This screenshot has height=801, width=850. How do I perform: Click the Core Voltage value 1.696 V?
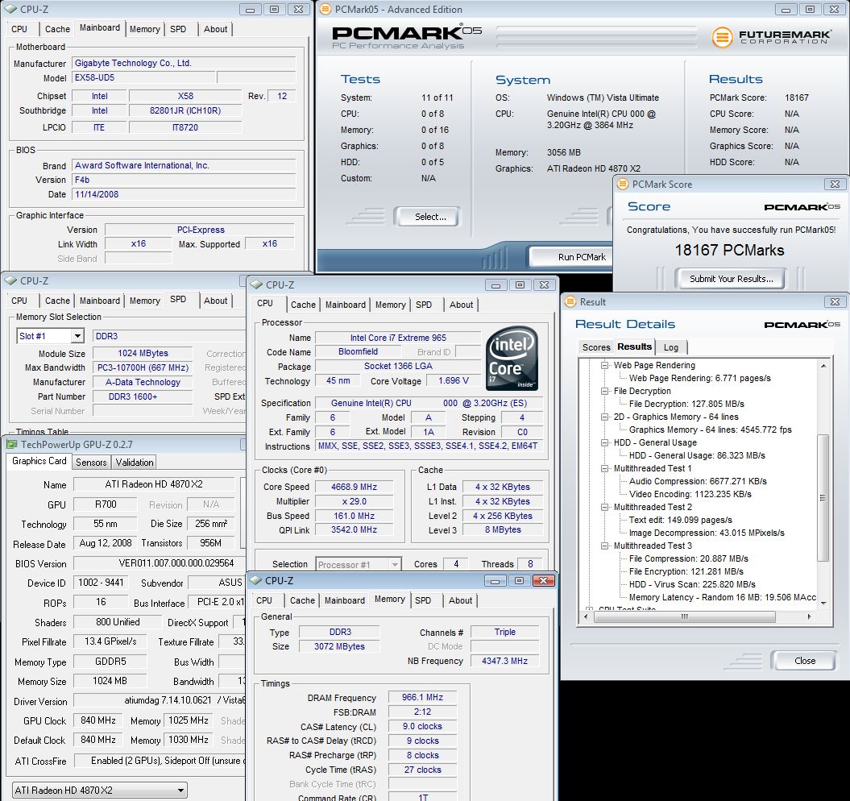click(453, 380)
